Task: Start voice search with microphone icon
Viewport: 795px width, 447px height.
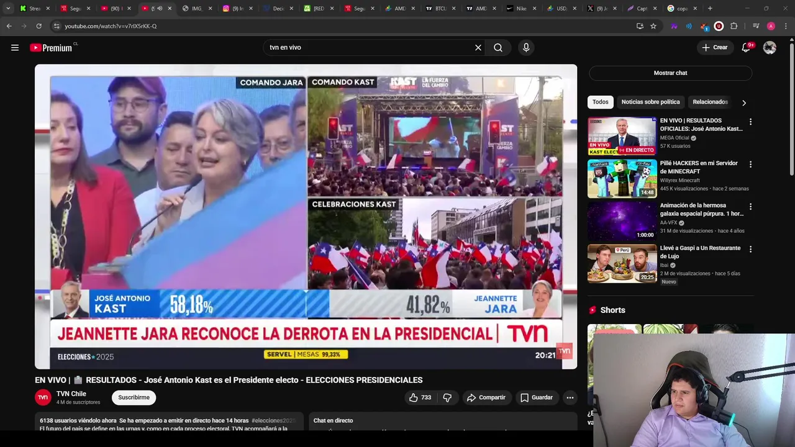Action: pos(526,47)
